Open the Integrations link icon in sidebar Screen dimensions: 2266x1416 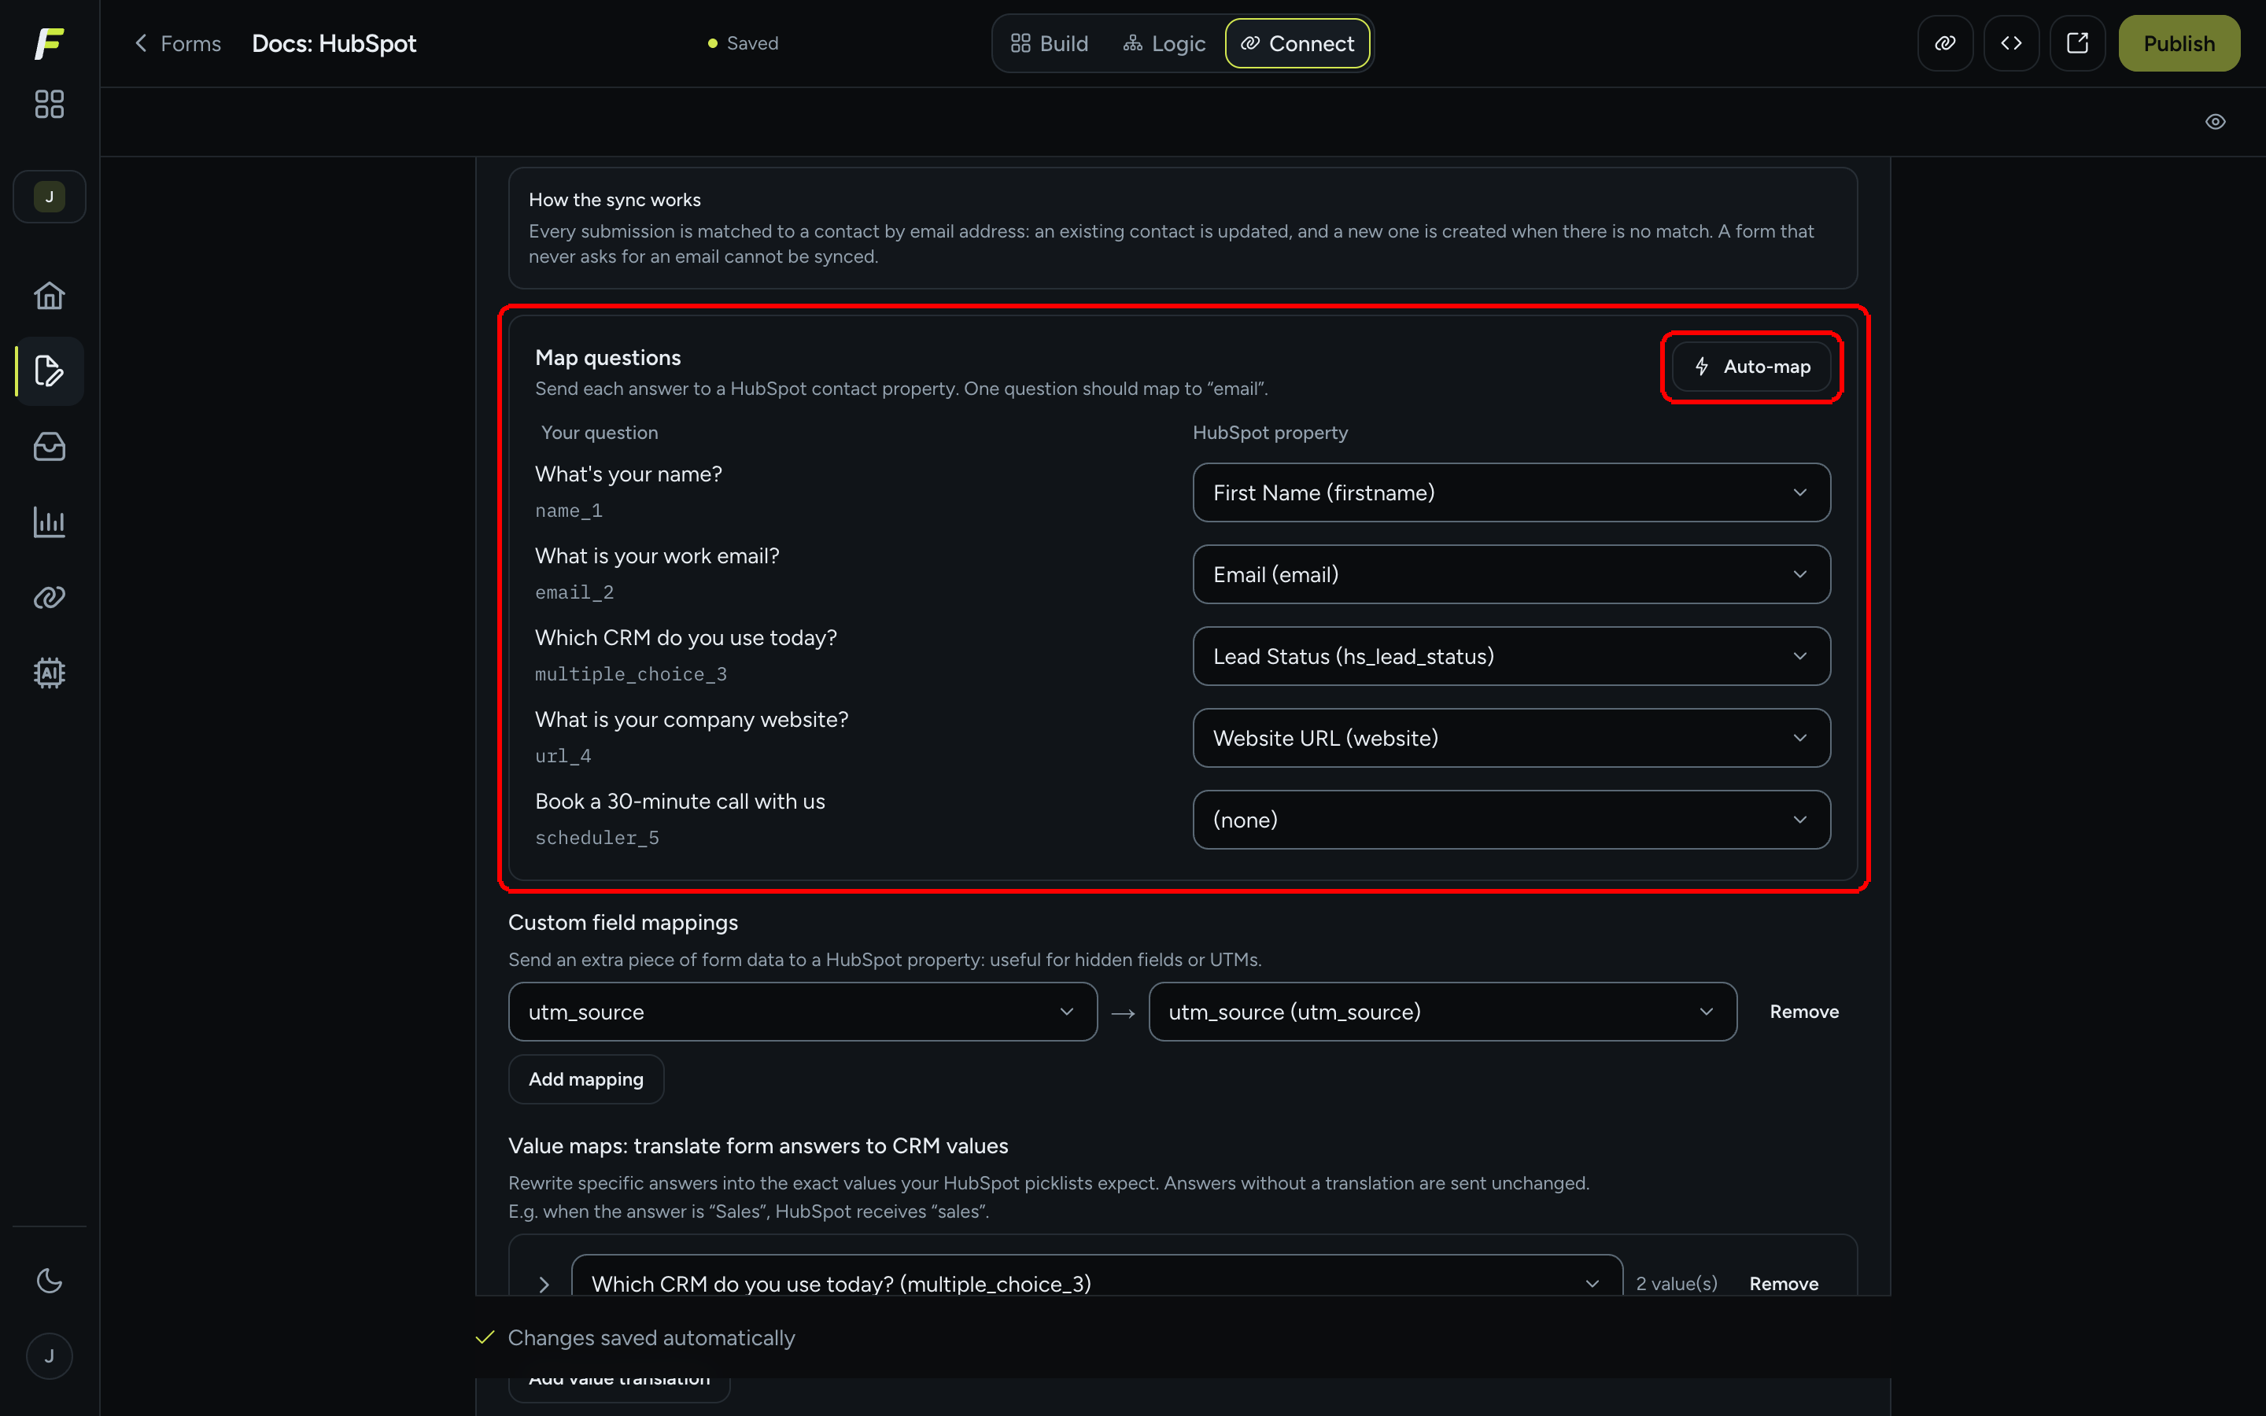point(49,598)
